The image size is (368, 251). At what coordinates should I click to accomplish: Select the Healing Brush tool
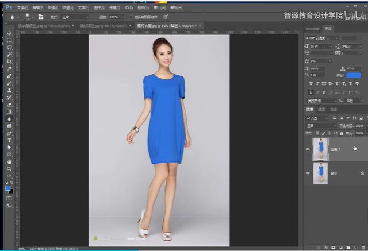[9, 76]
